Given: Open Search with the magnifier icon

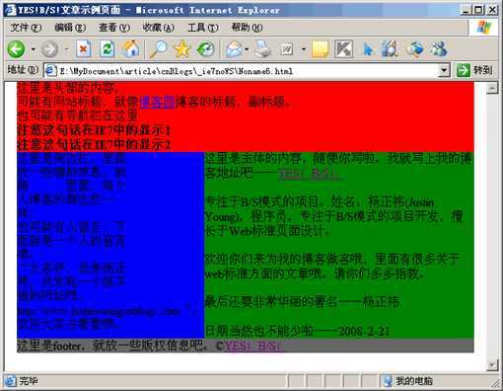Looking at the screenshot, I should pos(159,49).
